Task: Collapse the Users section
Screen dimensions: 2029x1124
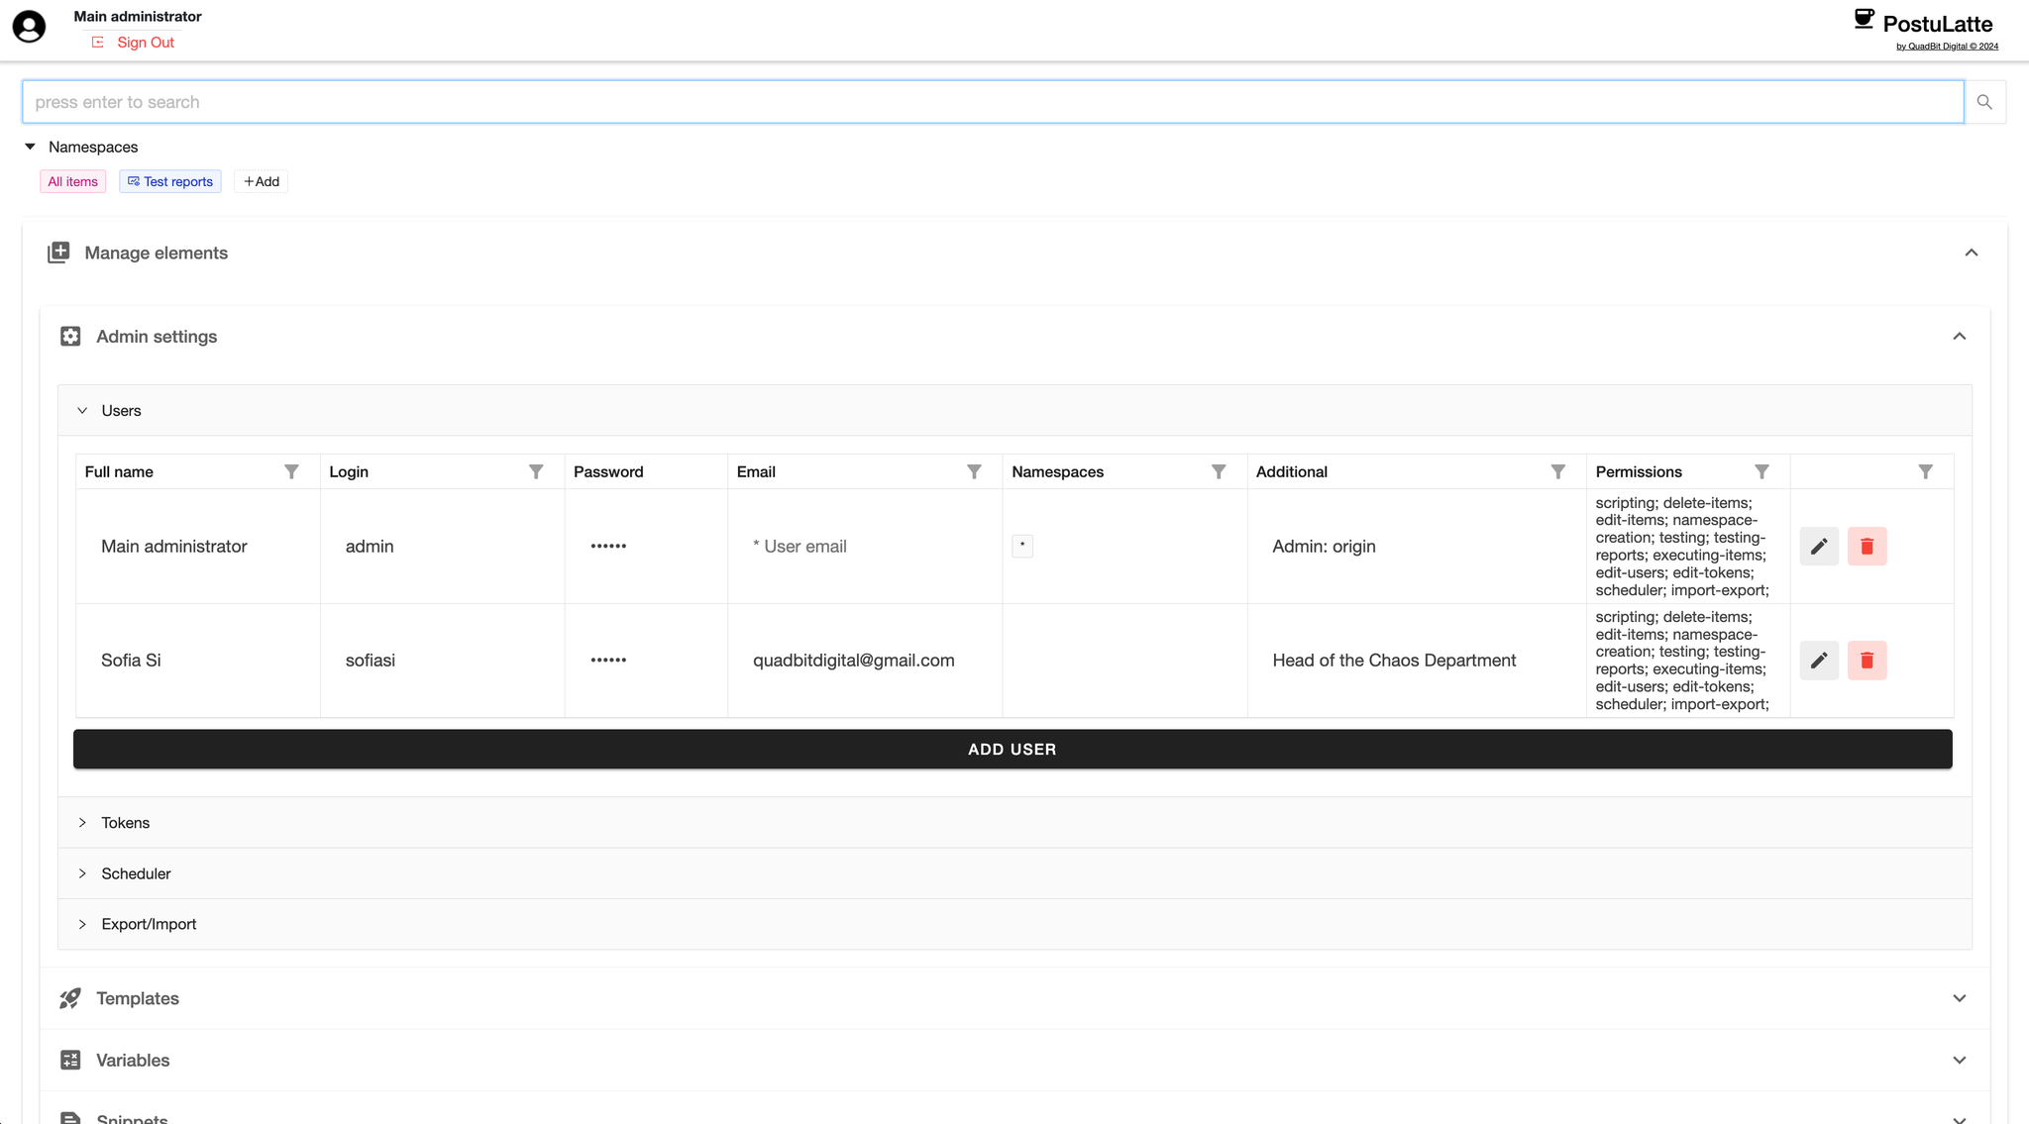Action: click(x=82, y=410)
